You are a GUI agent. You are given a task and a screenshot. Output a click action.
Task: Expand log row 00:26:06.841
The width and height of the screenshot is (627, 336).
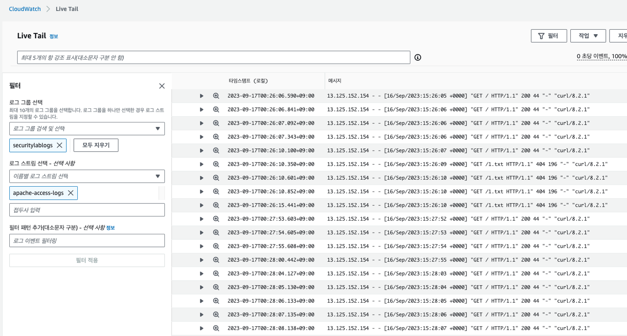[202, 110]
